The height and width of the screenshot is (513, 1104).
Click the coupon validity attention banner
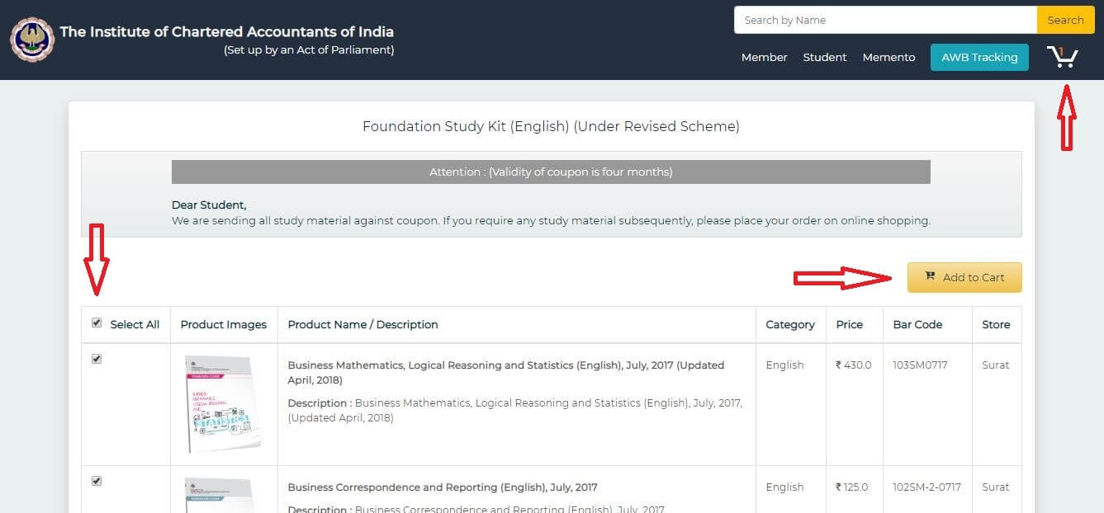tap(551, 172)
